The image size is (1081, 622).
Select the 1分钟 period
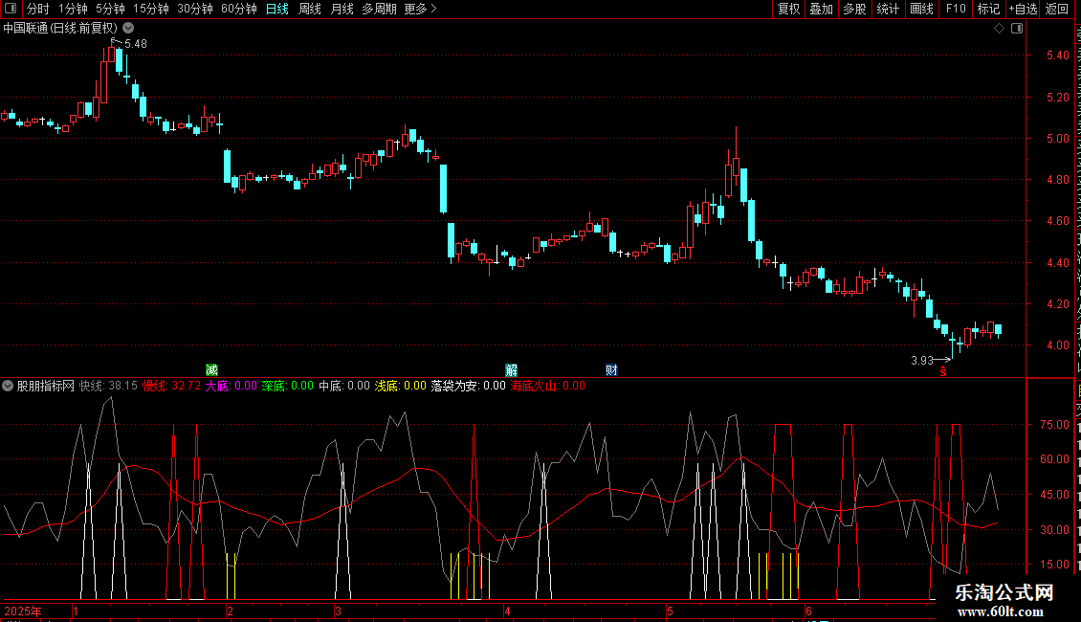tap(73, 9)
